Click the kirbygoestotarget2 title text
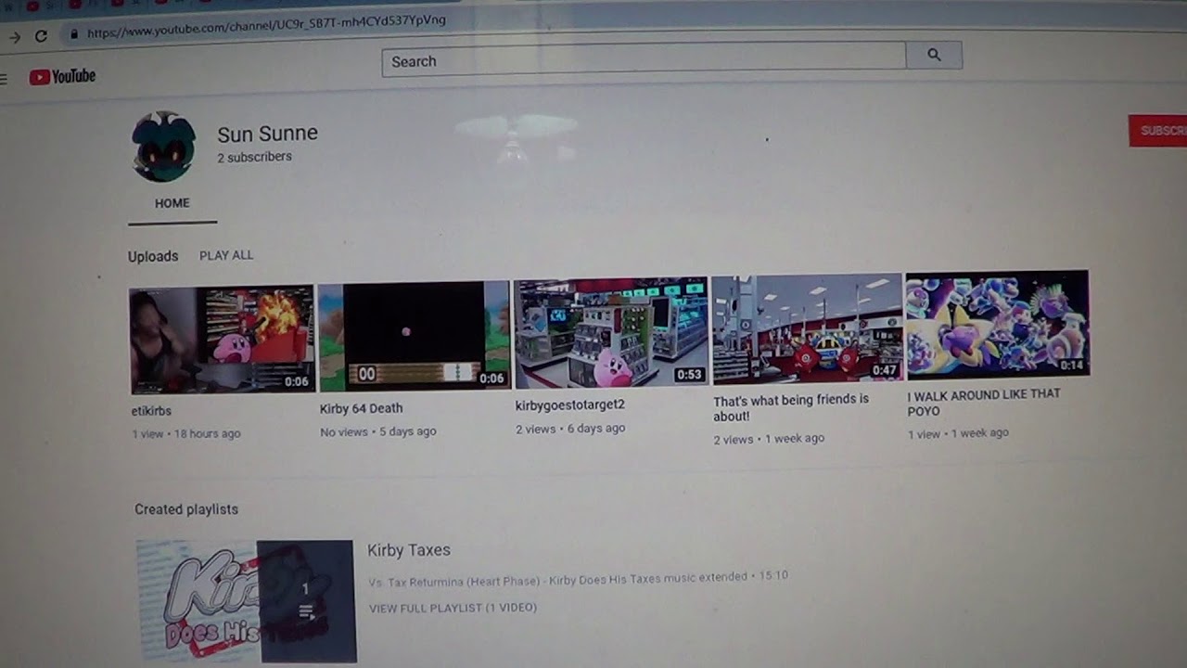1187x668 pixels. (x=570, y=405)
